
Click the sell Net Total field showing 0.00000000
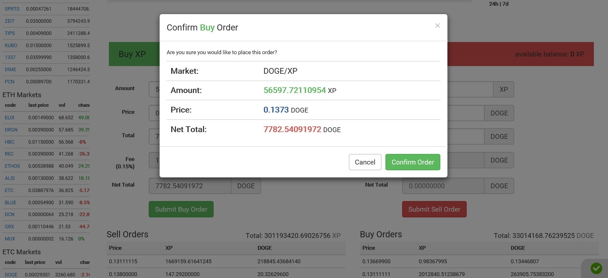point(443,186)
